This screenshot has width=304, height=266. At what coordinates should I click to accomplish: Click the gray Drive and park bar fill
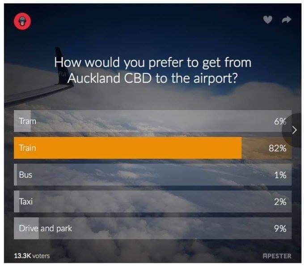pyautogui.click(x=26, y=228)
